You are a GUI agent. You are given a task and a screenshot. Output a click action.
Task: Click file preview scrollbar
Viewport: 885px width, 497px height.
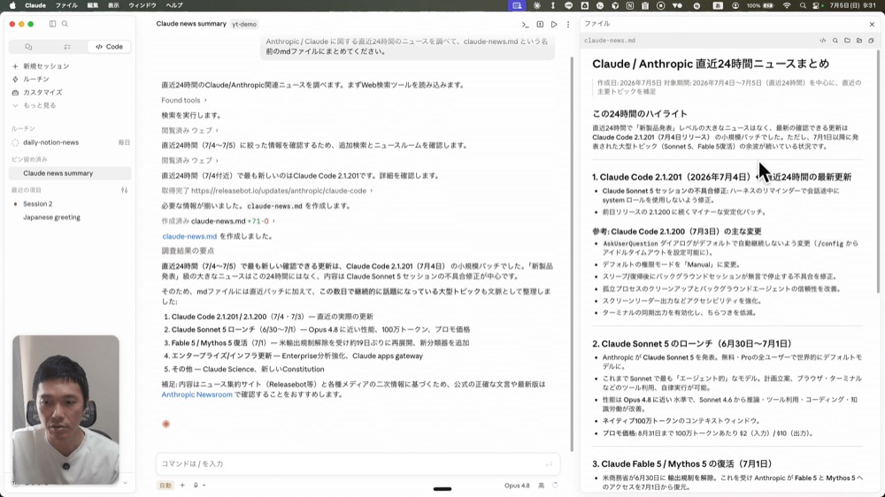point(878,171)
